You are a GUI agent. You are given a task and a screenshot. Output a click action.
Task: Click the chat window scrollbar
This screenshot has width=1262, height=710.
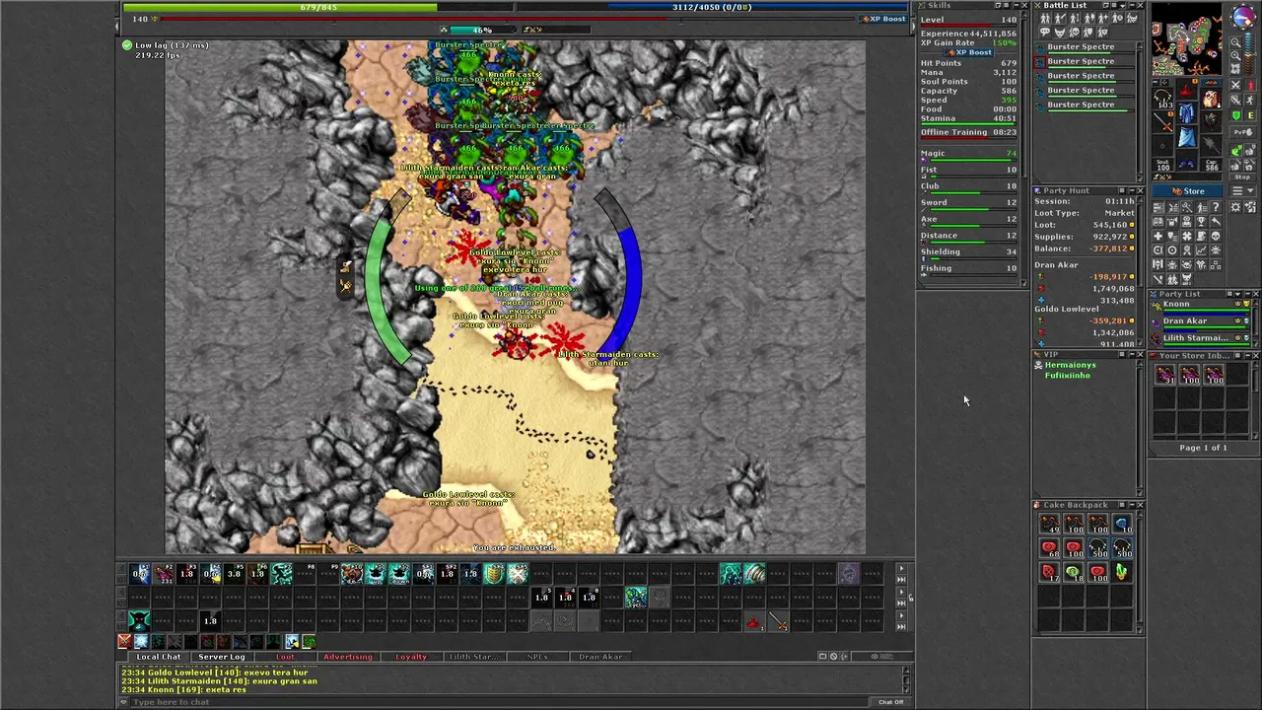(x=906, y=680)
